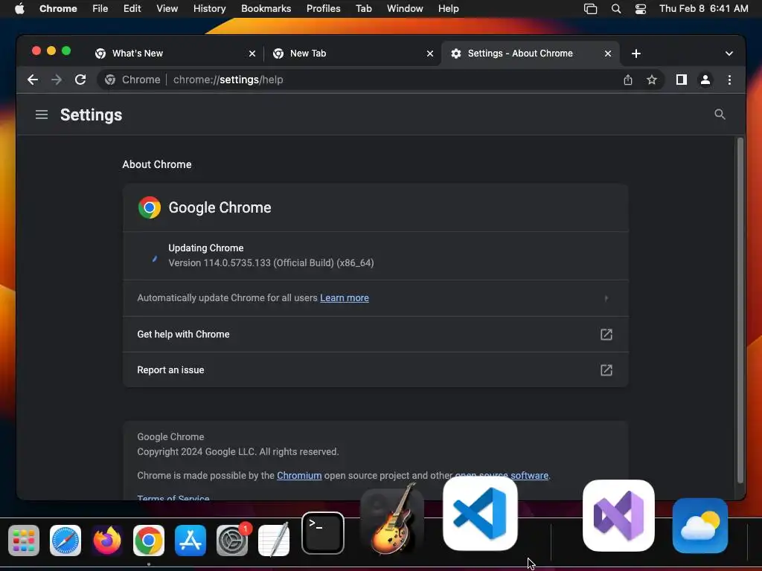
Task: Click the updating progress spinner
Action: [154, 259]
